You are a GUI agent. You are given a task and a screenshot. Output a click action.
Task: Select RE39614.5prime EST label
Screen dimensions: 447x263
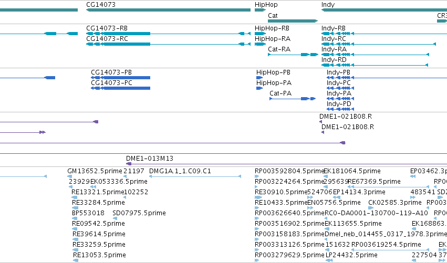(x=99, y=234)
